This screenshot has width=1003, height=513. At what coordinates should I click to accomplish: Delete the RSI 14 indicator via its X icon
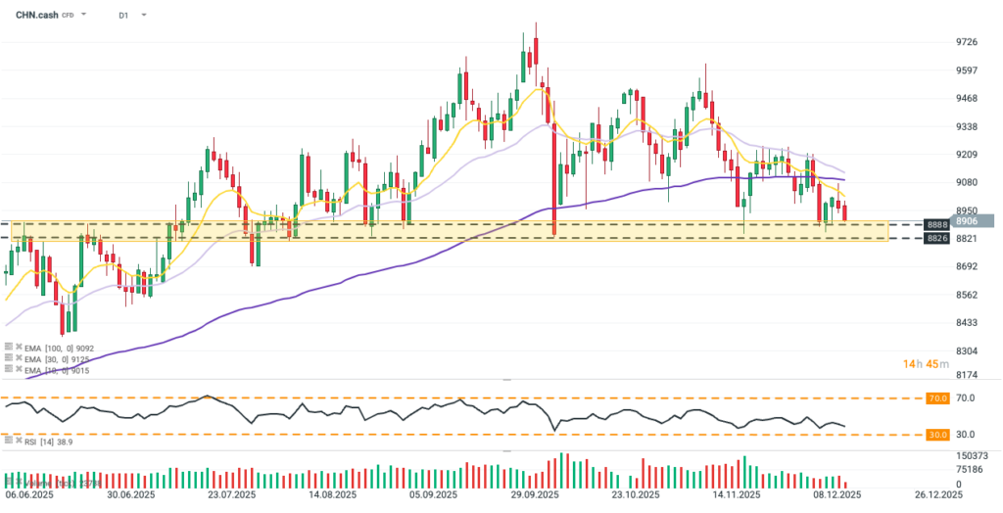pyautogui.click(x=20, y=443)
